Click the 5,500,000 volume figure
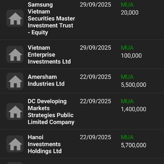164x164 pixels. coord(133,85)
